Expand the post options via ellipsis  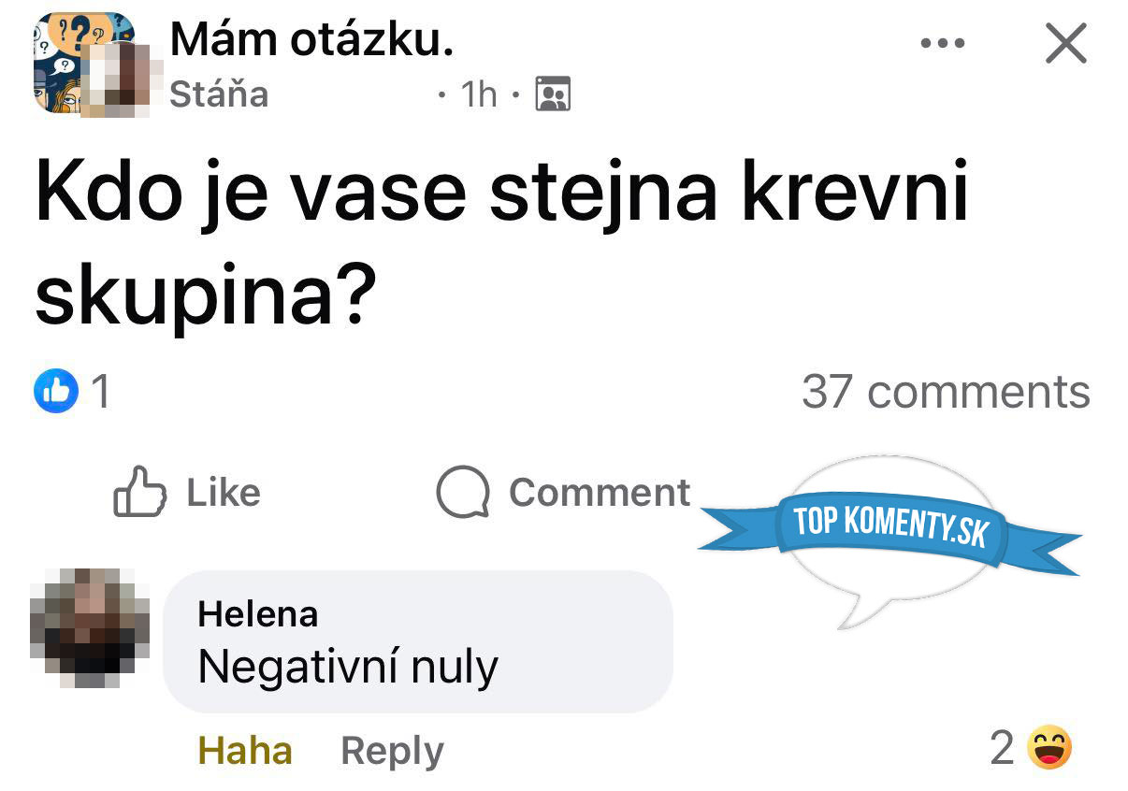pyautogui.click(x=942, y=41)
